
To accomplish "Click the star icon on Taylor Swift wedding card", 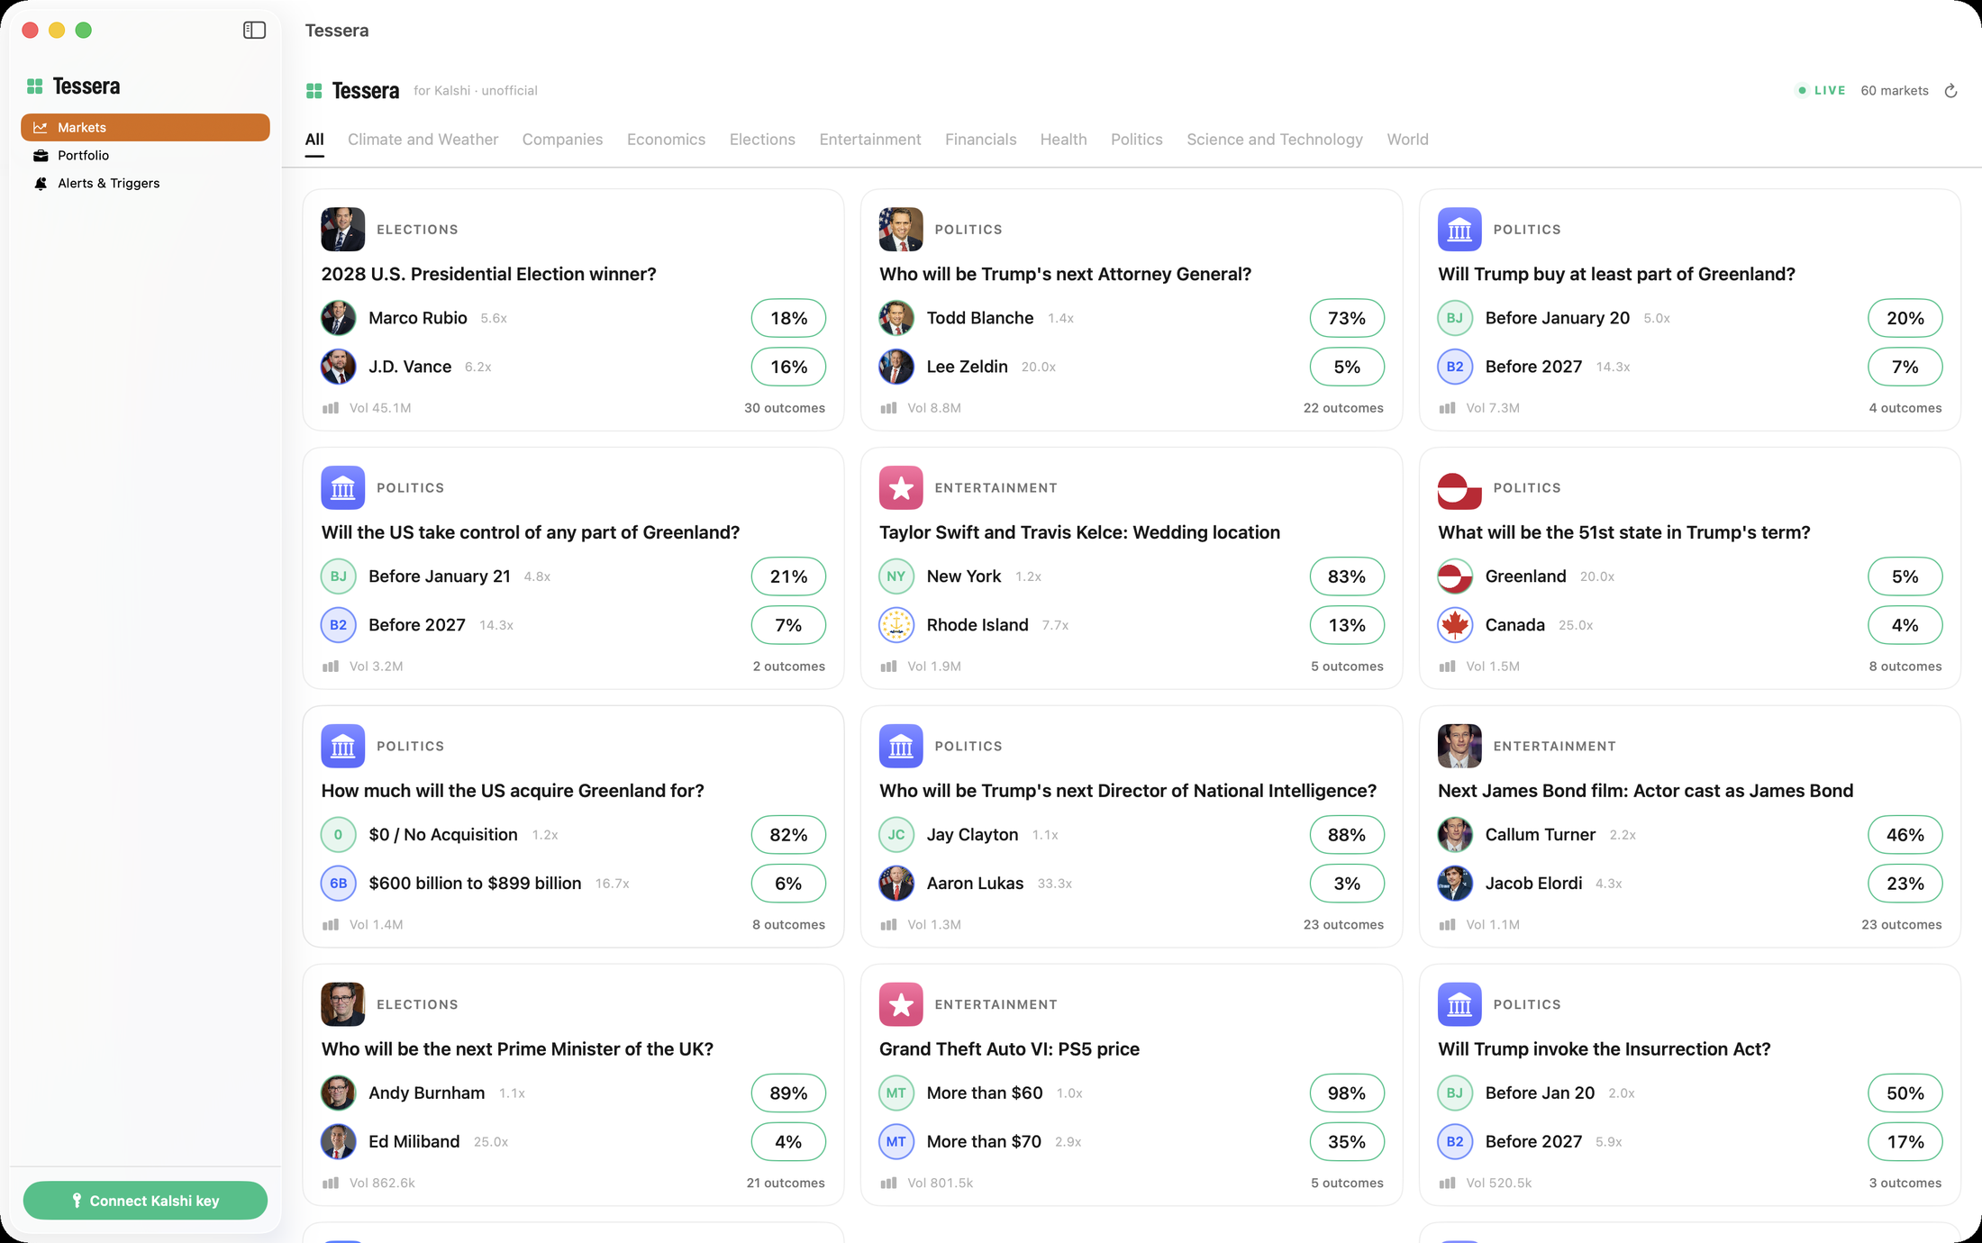I will point(901,488).
